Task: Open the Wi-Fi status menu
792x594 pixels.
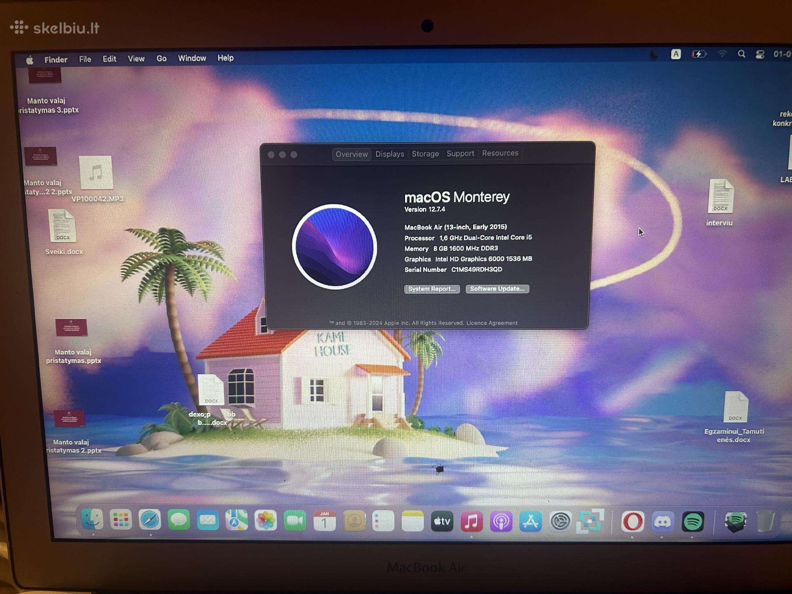Action: tap(722, 54)
